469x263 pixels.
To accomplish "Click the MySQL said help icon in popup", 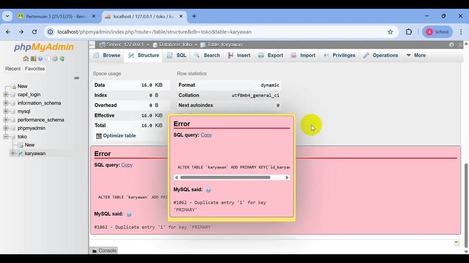I will (208, 190).
